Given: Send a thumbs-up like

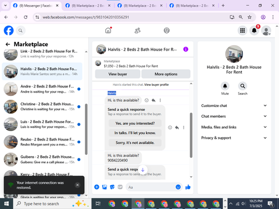Looking at the screenshot, I should tap(188, 187).
